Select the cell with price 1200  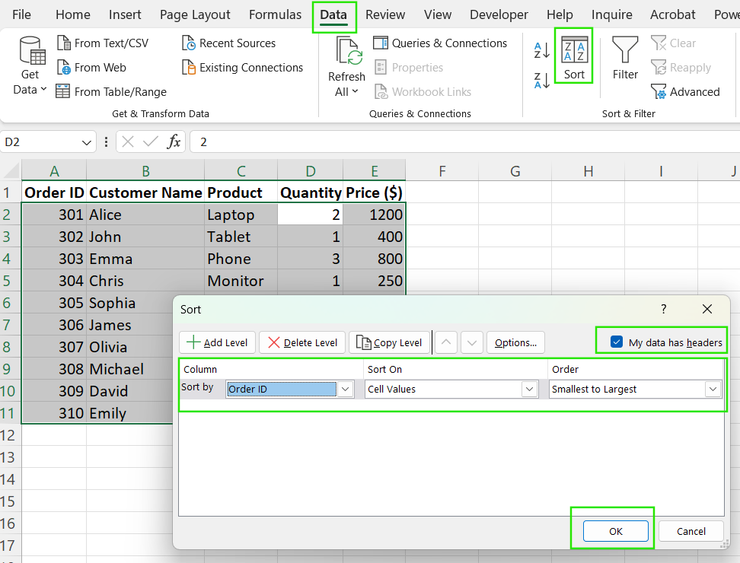click(x=374, y=215)
